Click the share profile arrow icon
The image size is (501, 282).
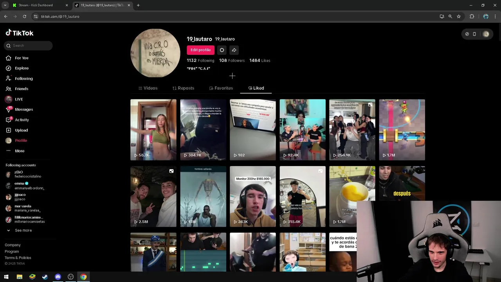(234, 50)
